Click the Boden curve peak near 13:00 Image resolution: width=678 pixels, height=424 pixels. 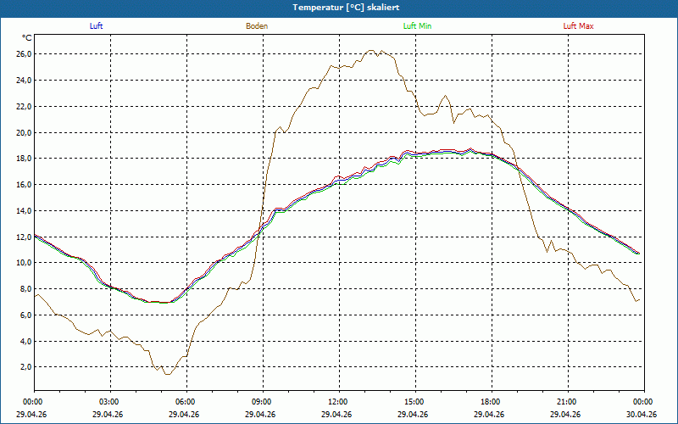click(x=372, y=50)
